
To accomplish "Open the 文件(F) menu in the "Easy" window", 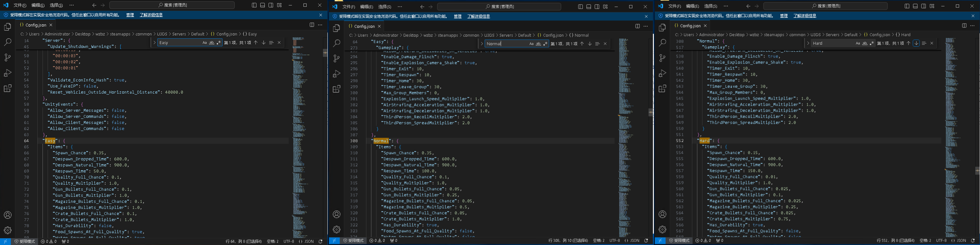I will (x=20, y=5).
